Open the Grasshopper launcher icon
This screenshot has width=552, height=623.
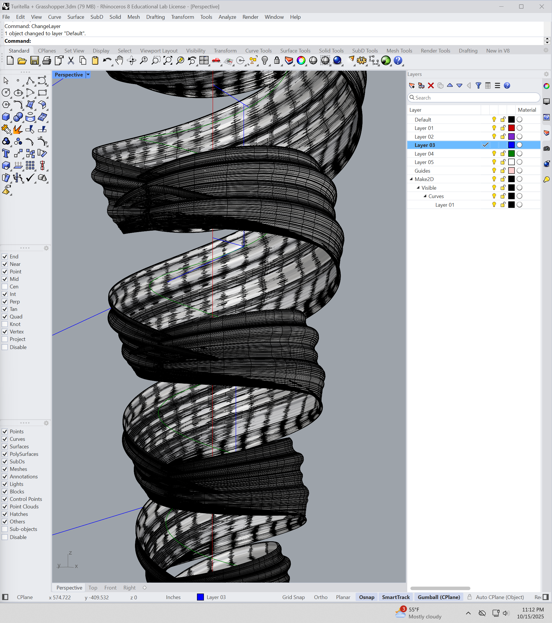pos(386,61)
